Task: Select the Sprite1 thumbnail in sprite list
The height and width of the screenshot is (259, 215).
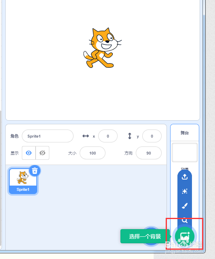Action: [23, 181]
